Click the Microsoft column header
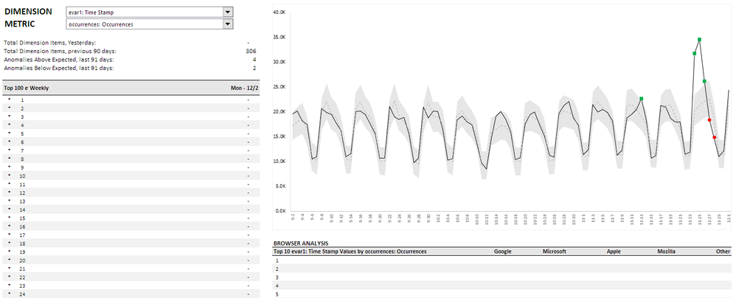 click(x=555, y=252)
